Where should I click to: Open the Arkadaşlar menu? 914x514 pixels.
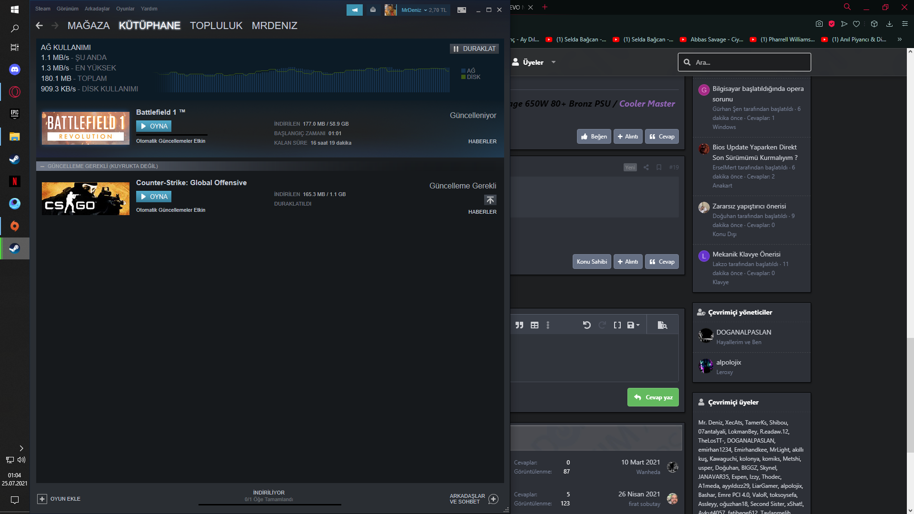(x=97, y=9)
